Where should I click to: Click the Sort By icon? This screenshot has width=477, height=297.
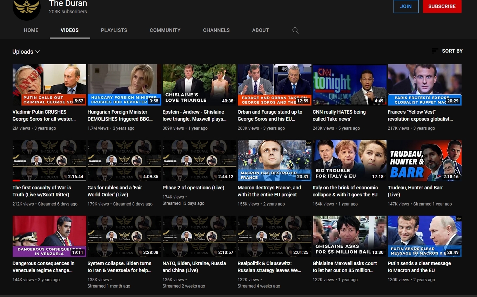coord(435,51)
